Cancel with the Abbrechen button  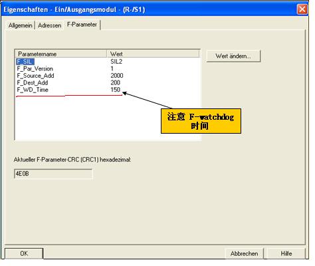click(x=244, y=253)
